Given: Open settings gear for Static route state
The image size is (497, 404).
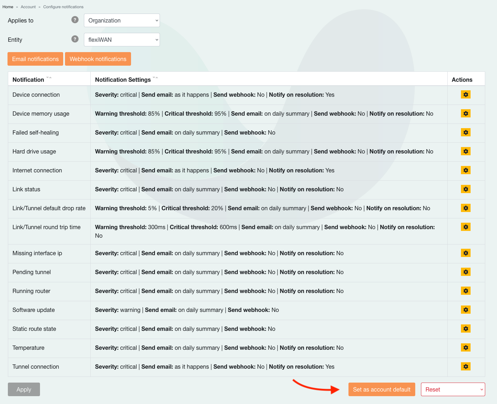Looking at the screenshot, I should 466,329.
